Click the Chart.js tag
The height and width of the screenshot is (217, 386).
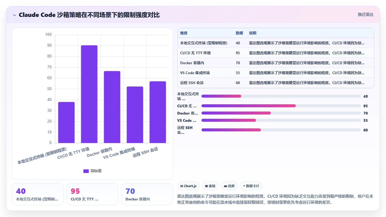188,186
